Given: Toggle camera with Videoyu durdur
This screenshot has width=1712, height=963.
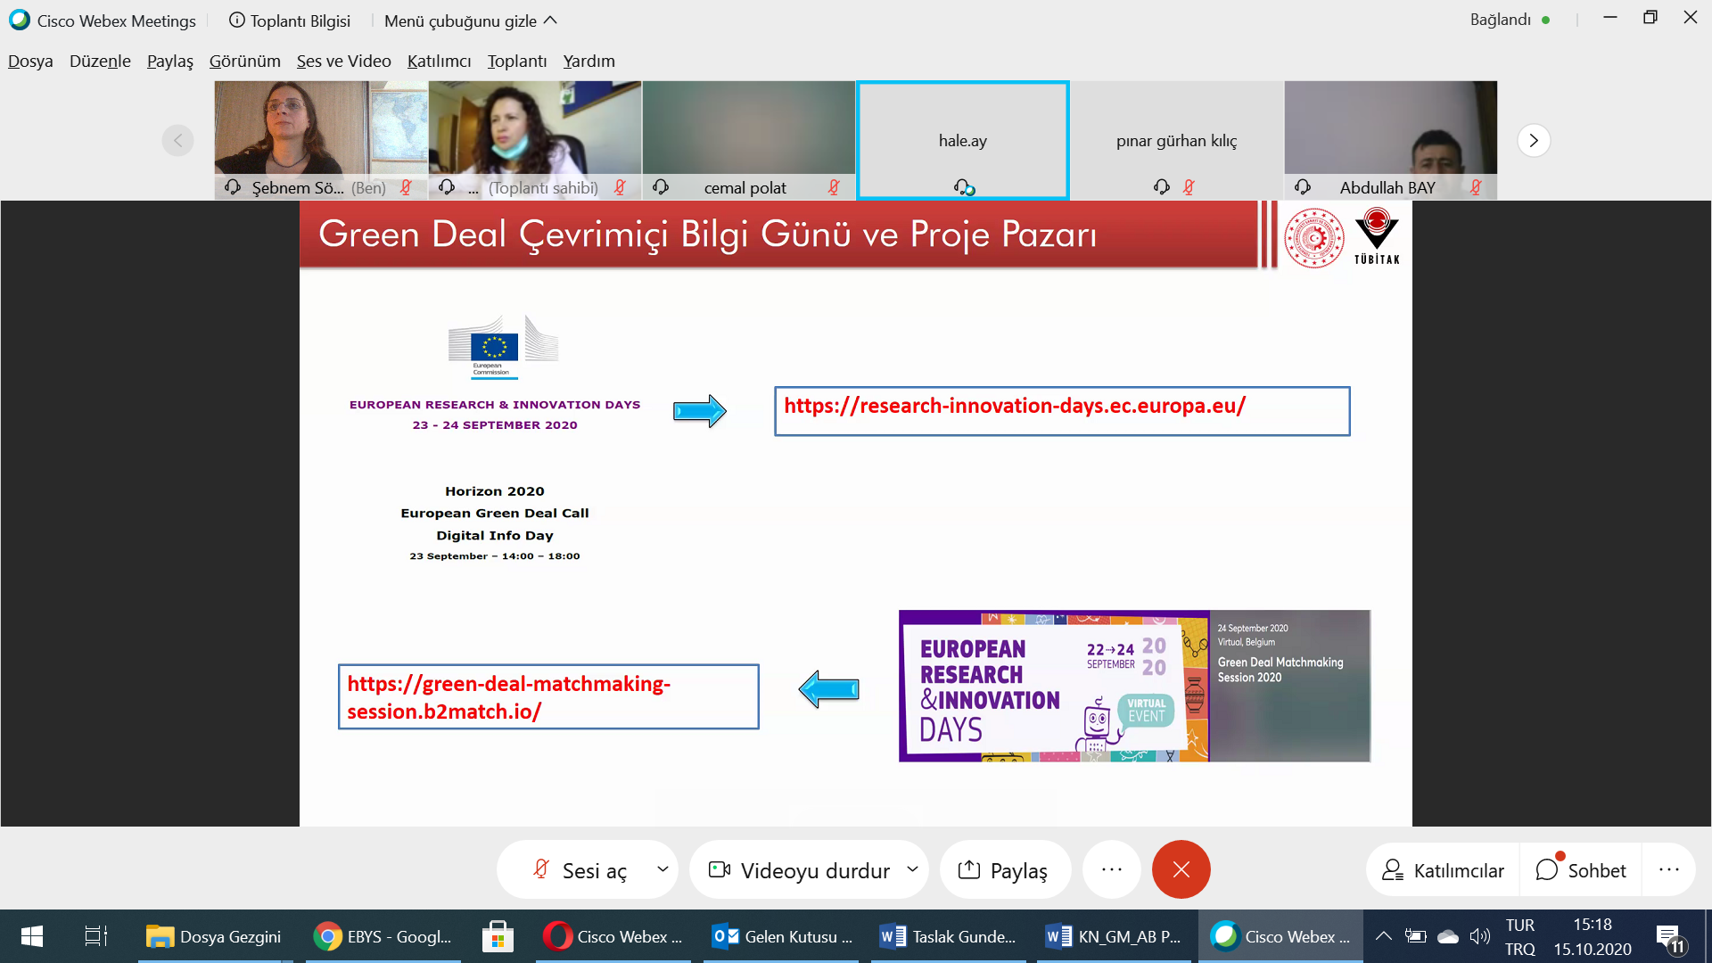Looking at the screenshot, I should 800,870.
